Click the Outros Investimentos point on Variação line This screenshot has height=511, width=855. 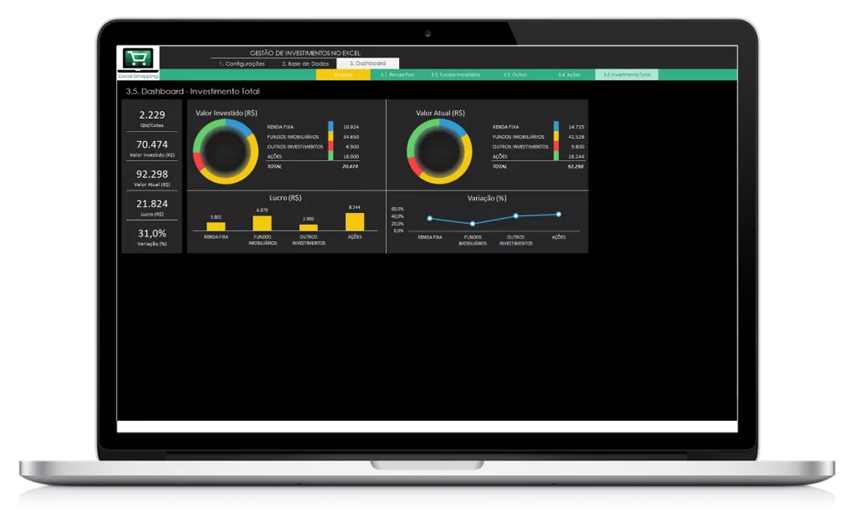click(516, 216)
